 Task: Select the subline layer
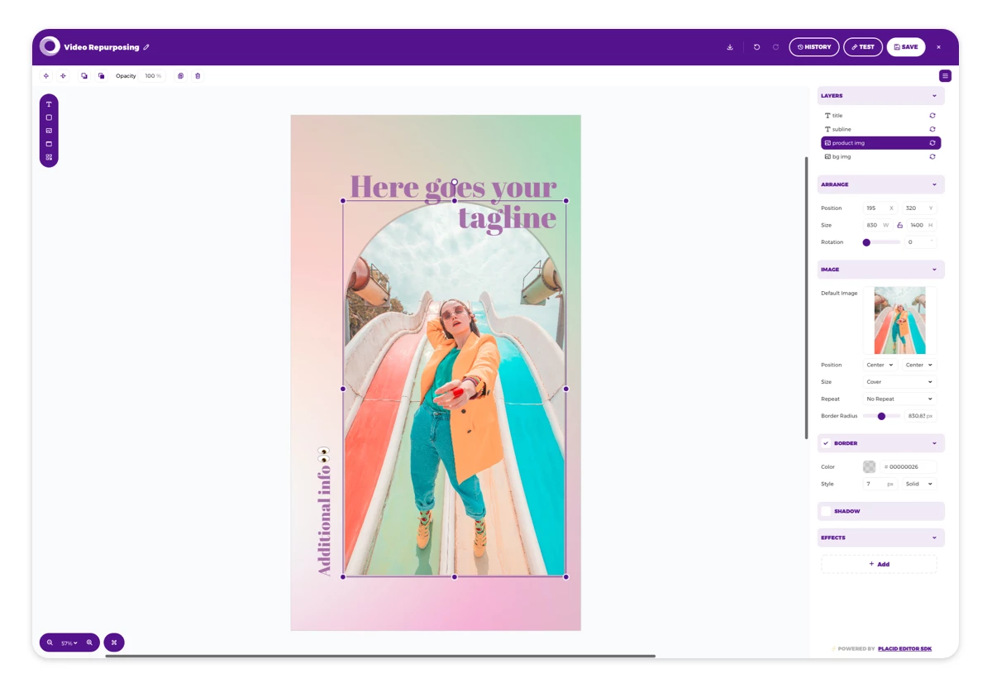coord(880,129)
